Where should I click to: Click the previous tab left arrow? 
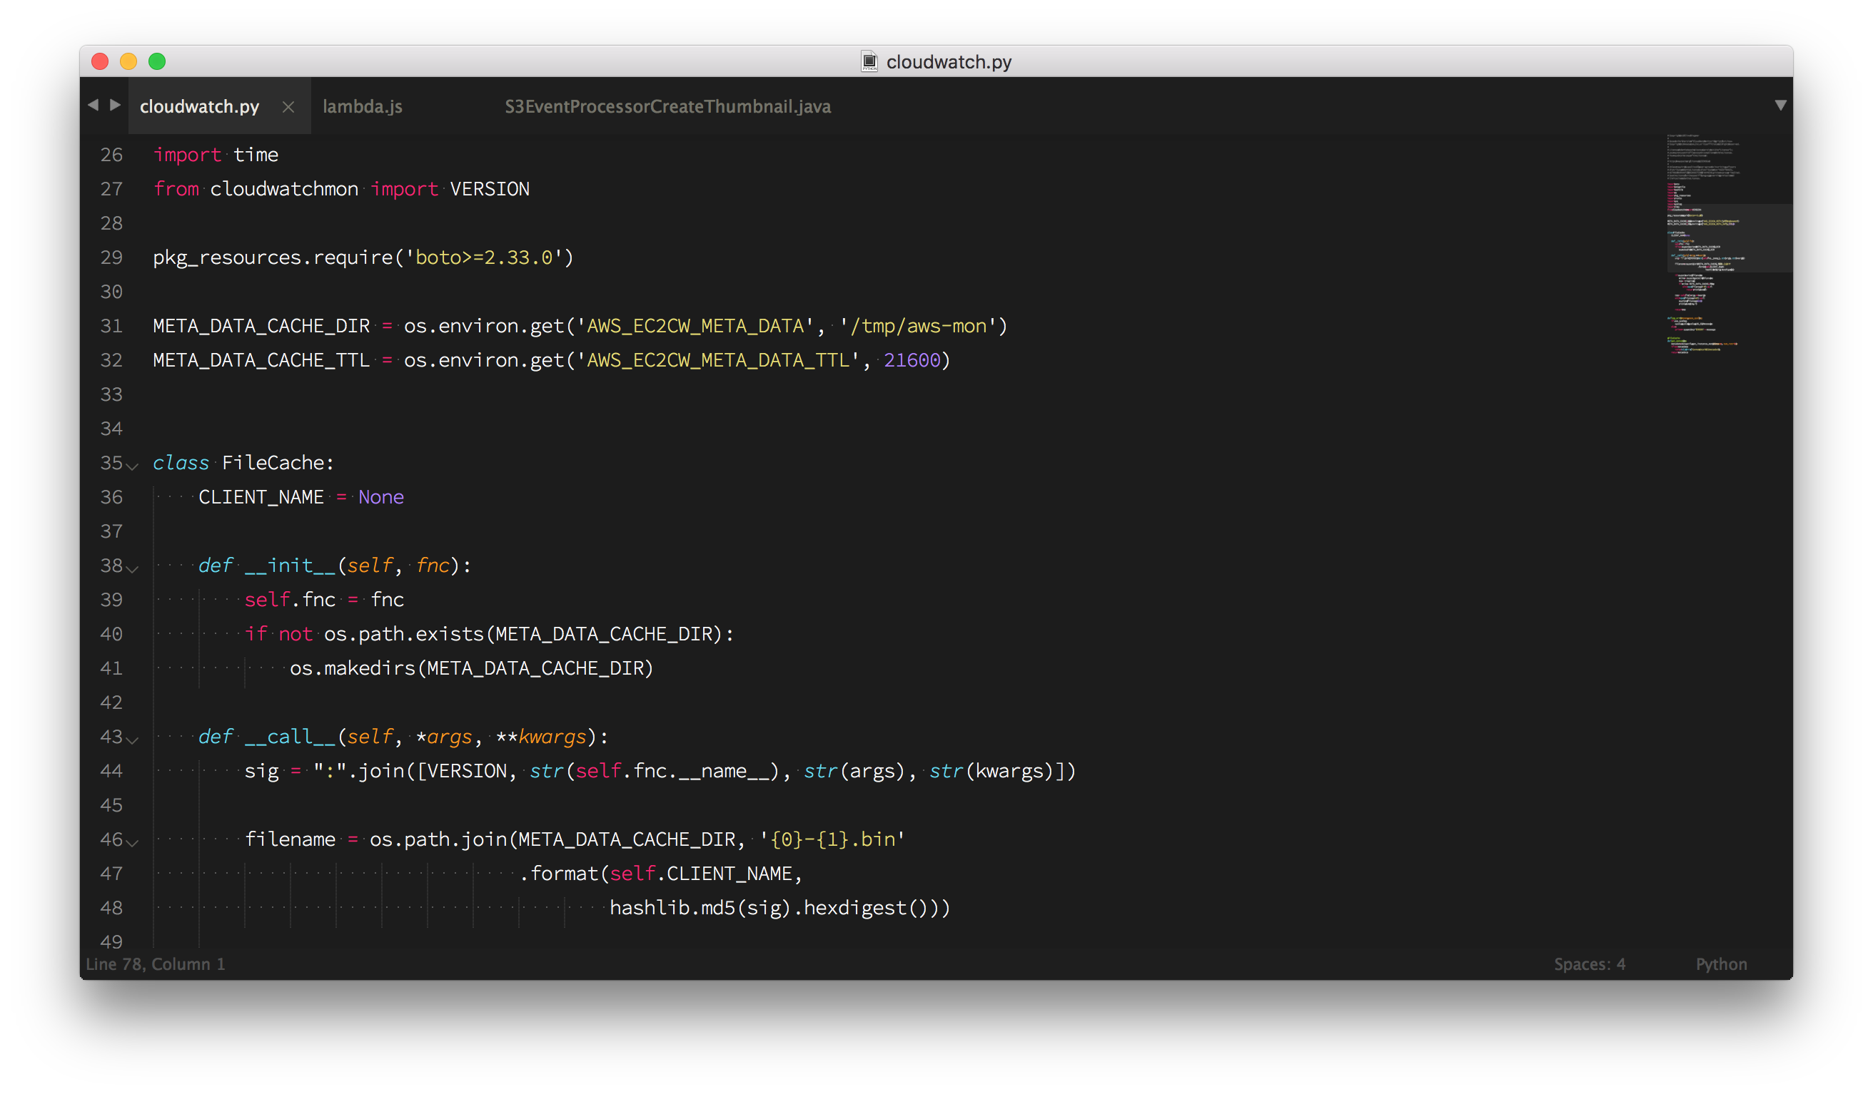pos(93,105)
